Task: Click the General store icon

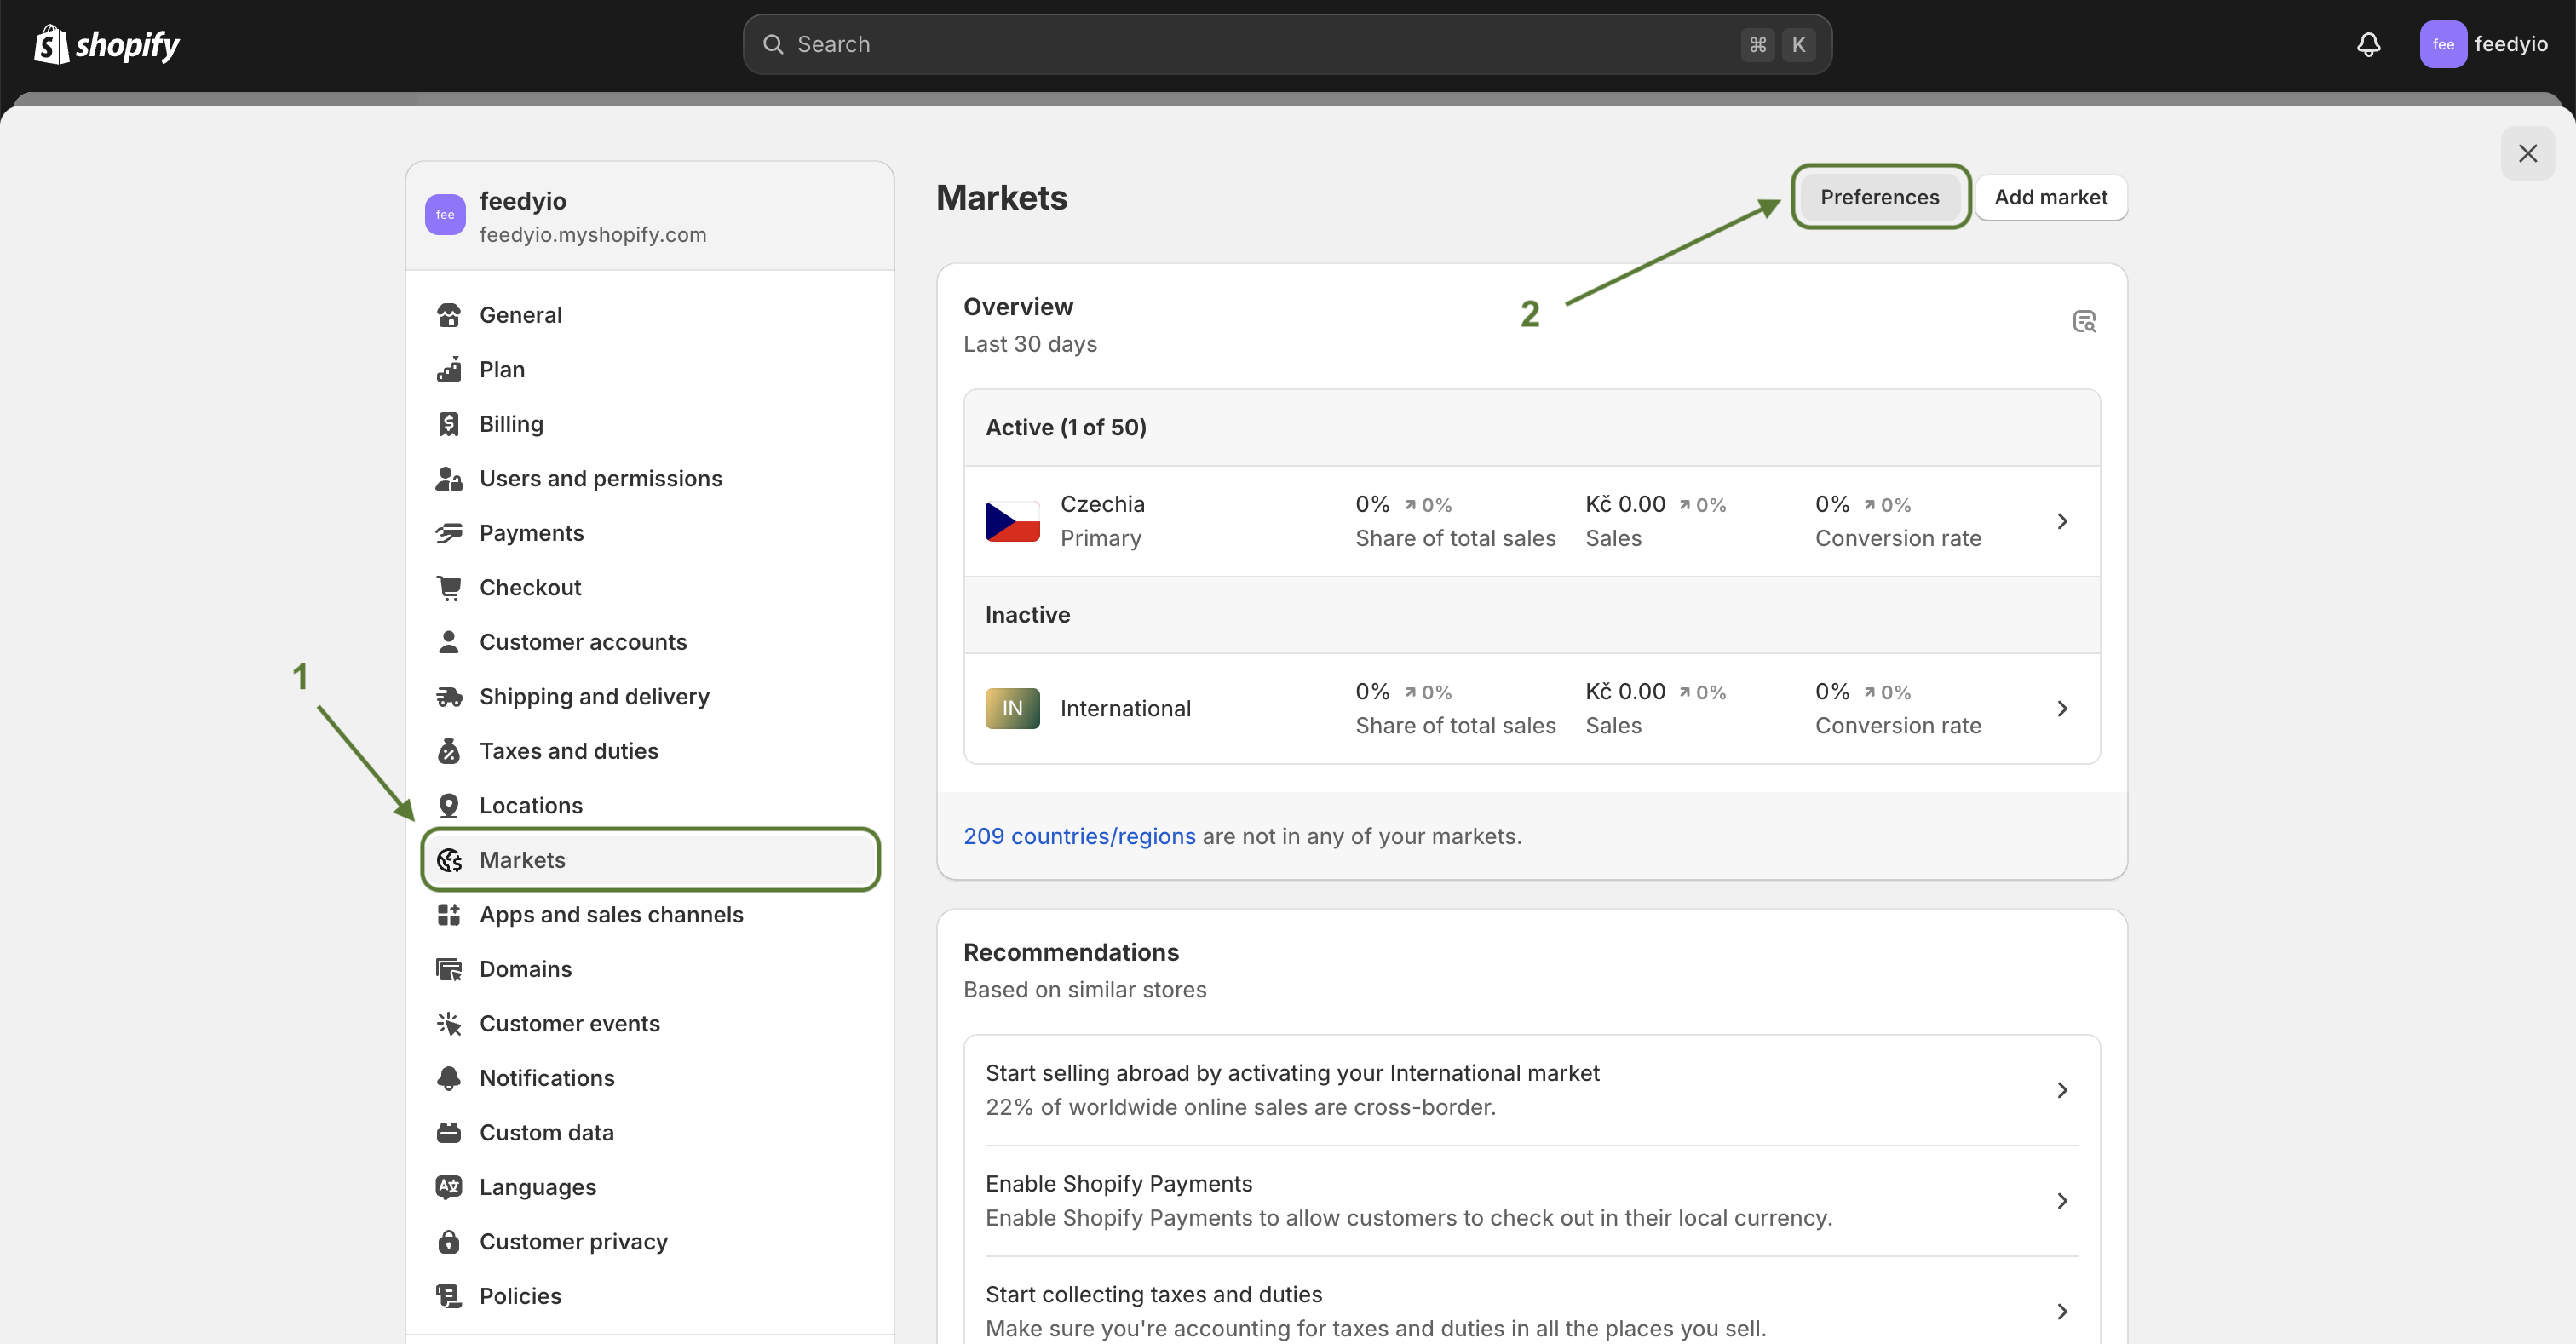Action: (x=449, y=315)
